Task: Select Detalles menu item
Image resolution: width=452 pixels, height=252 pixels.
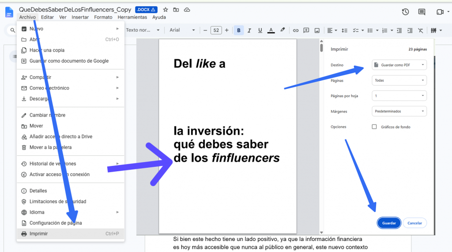Action: click(71, 191)
